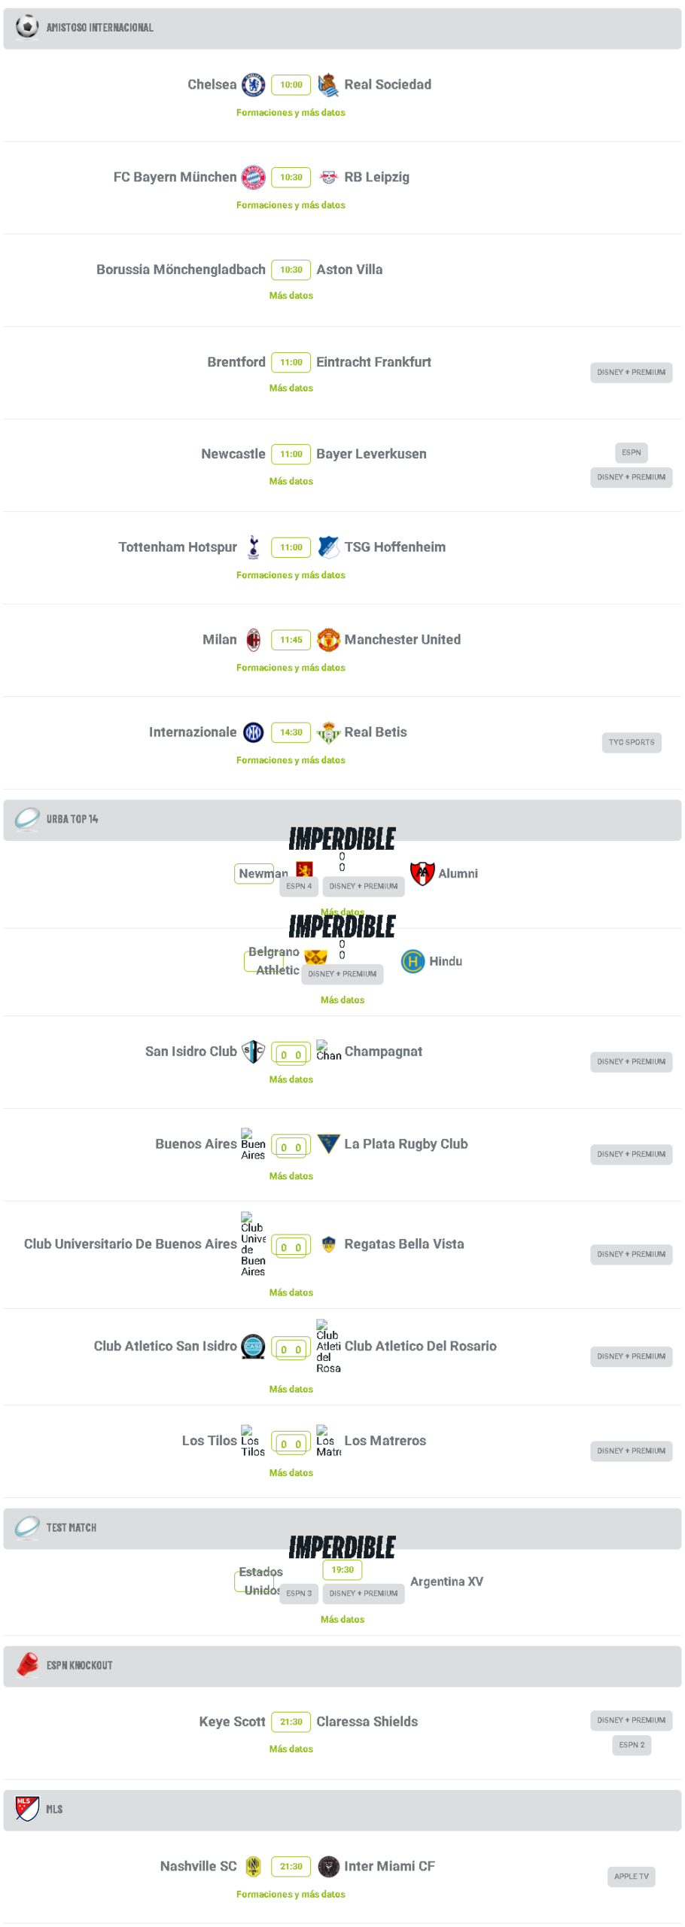Click the Hindu club round logo
The width and height of the screenshot is (685, 1927).
413,961
